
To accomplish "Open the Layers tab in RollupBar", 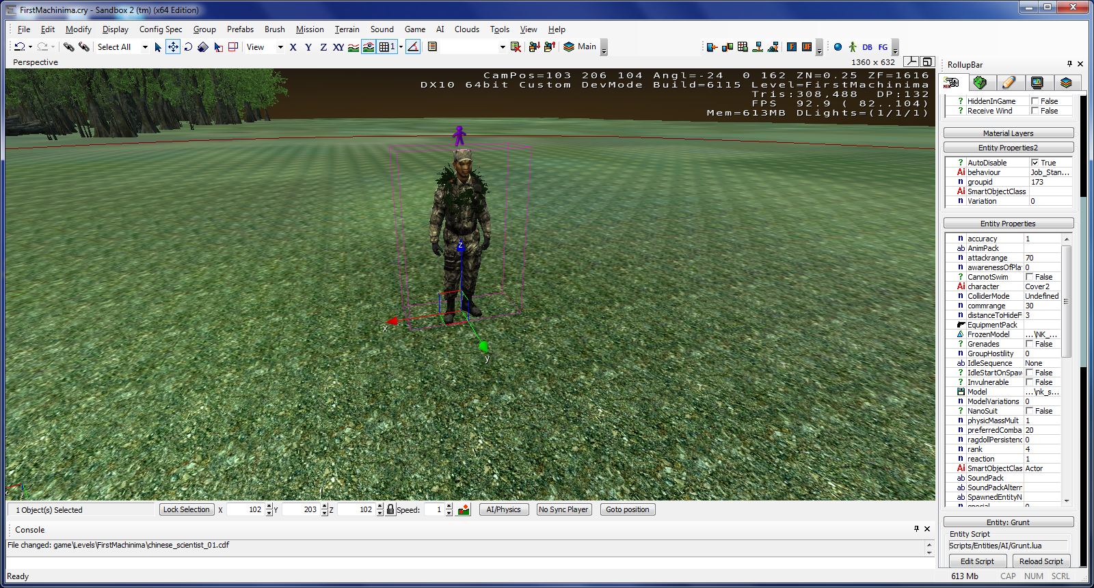I will tap(1066, 83).
